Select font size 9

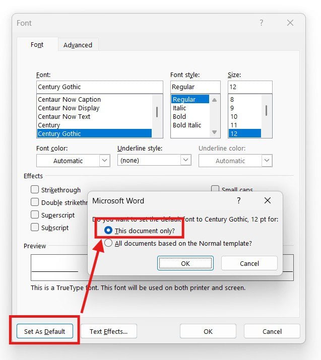point(245,108)
